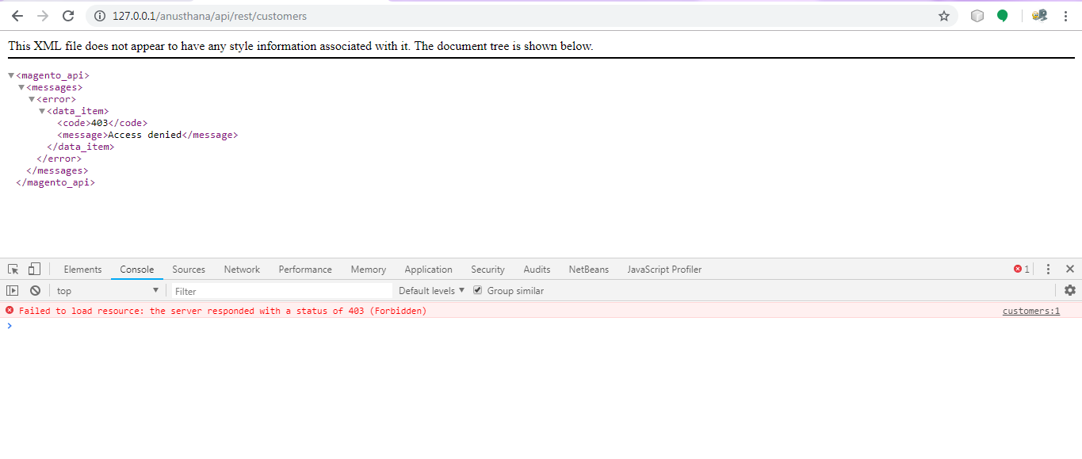Viewport: 1082px width, 459px height.
Task: Select the inspect element tool in DevTools
Action: click(13, 269)
